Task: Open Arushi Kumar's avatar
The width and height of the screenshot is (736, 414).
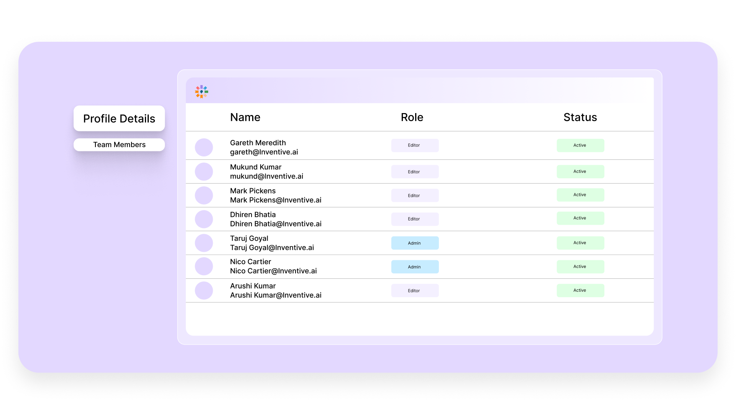Action: [x=204, y=290]
